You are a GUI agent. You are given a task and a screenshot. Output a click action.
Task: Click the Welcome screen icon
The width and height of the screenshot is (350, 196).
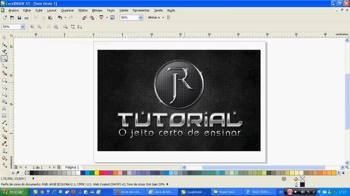113,17
